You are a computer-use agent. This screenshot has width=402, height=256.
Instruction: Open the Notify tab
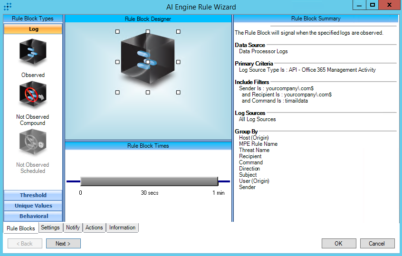tap(73, 228)
